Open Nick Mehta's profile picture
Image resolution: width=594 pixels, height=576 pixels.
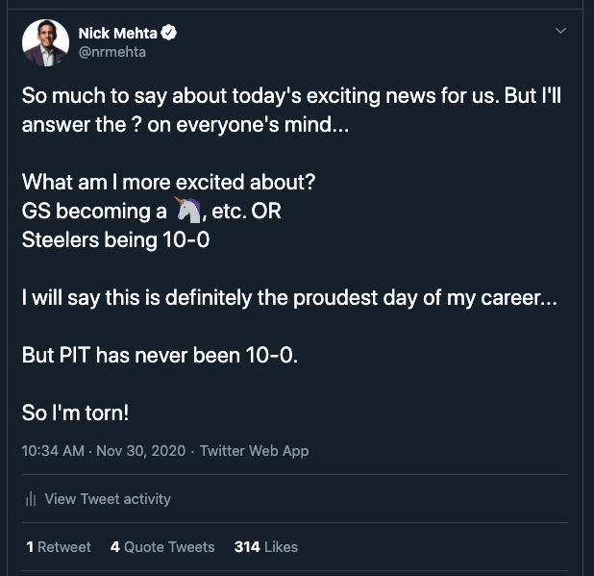tap(44, 42)
